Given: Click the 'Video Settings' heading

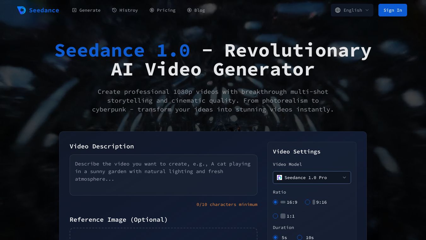Looking at the screenshot, I should (x=296, y=152).
